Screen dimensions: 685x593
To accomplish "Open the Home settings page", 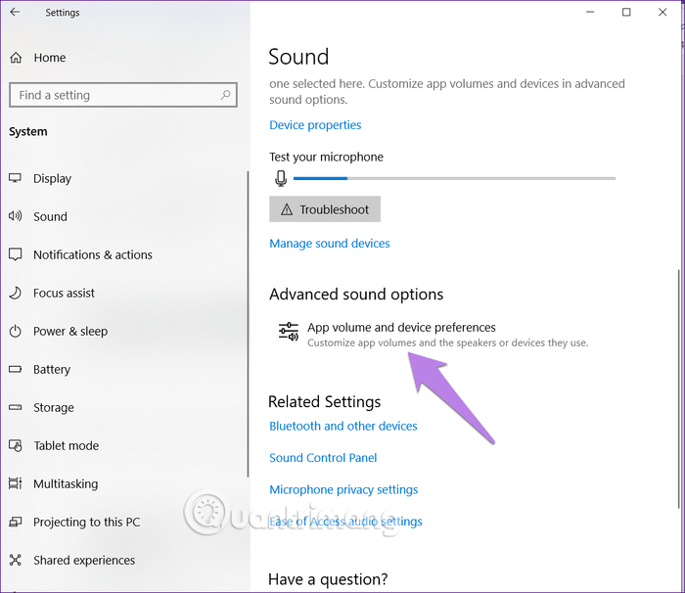I will tap(50, 58).
